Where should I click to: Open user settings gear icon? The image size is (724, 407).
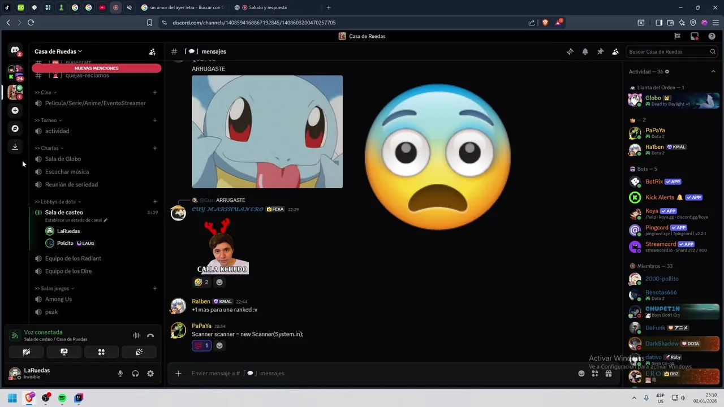point(150,374)
